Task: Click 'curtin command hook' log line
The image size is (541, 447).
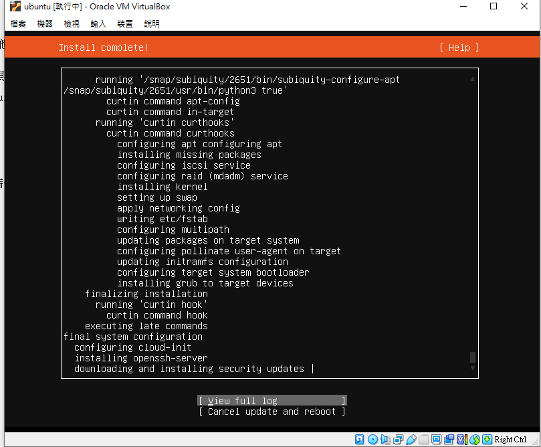Action: pos(157,315)
